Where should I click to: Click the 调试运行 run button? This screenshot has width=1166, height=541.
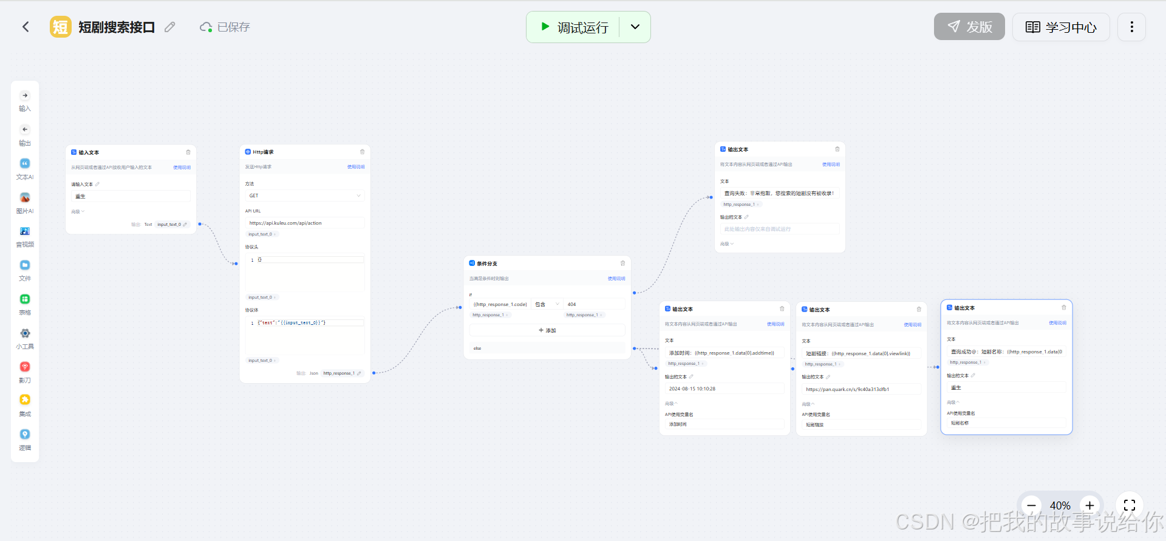(573, 27)
